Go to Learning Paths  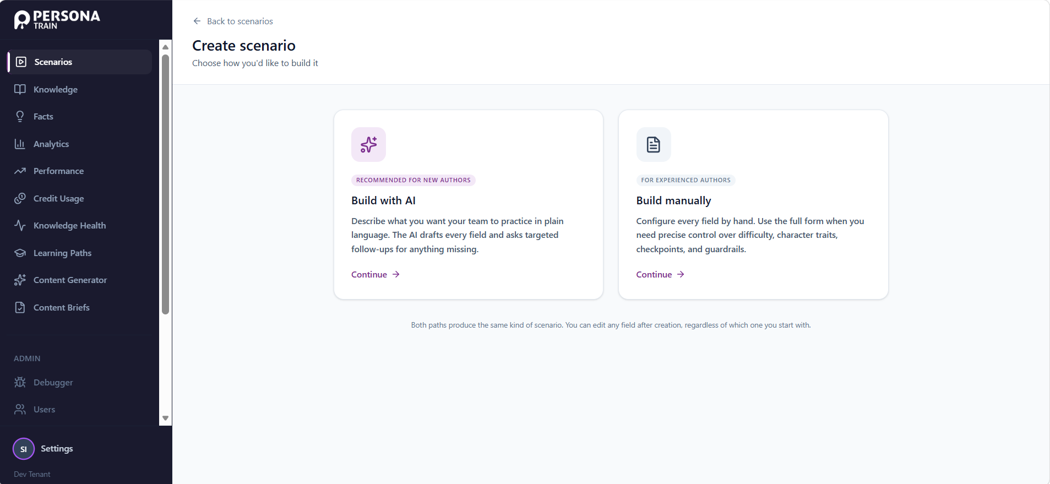click(x=80, y=253)
